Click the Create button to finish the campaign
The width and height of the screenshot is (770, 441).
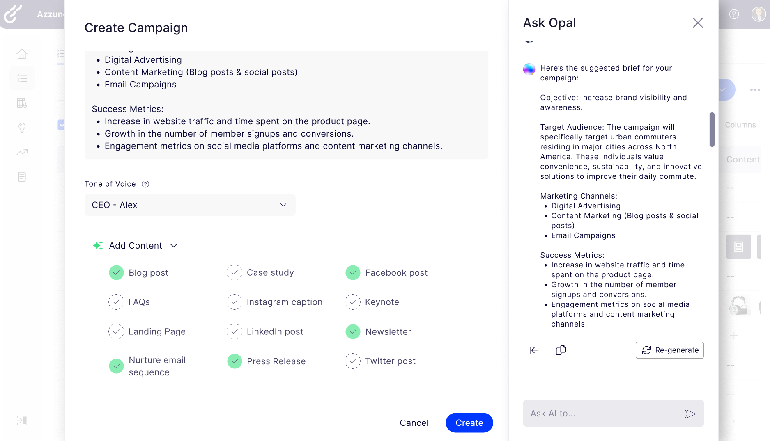coord(469,423)
